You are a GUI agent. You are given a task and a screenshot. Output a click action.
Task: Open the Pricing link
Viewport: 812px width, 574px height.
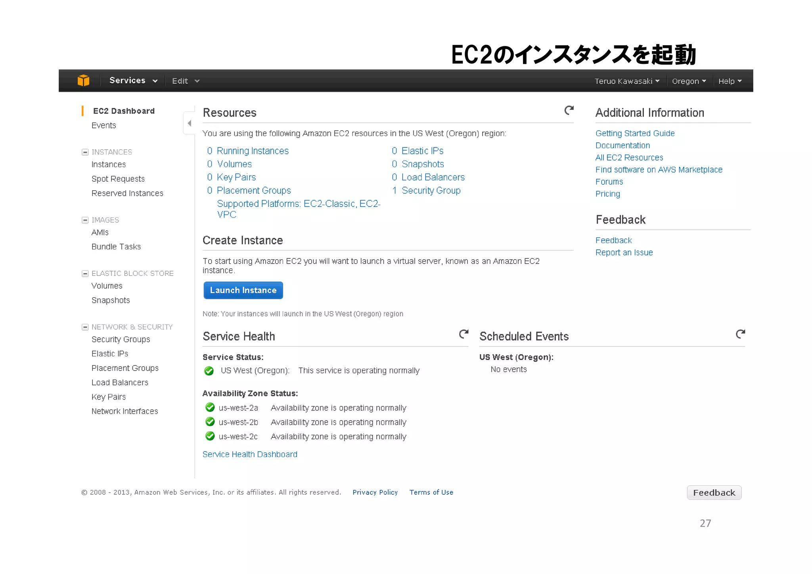(608, 194)
